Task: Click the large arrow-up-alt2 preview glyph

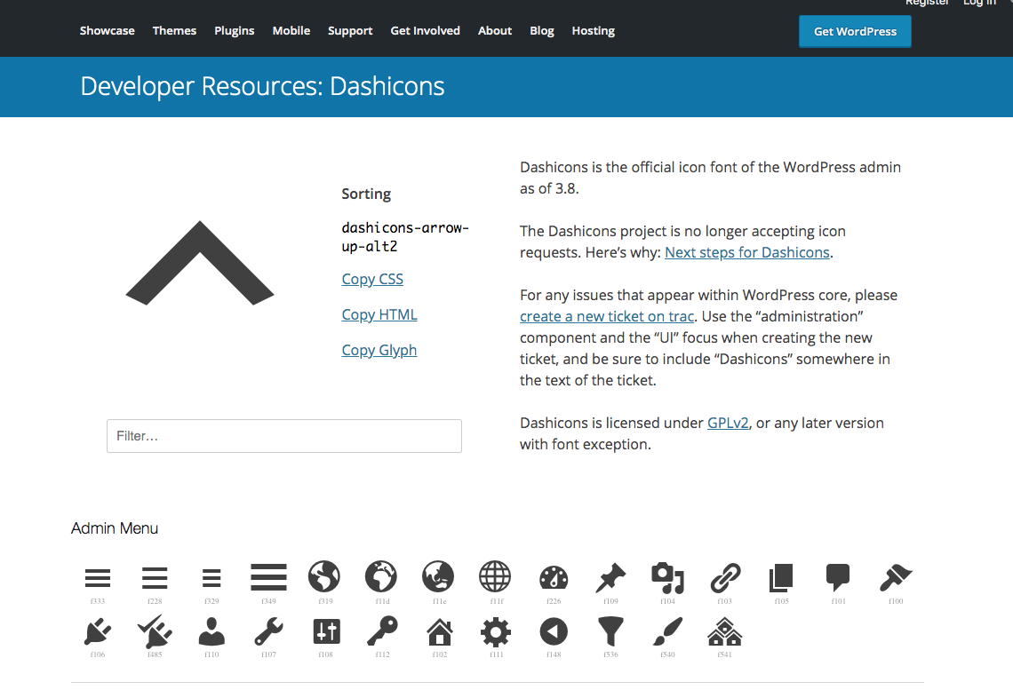Action: (x=200, y=263)
